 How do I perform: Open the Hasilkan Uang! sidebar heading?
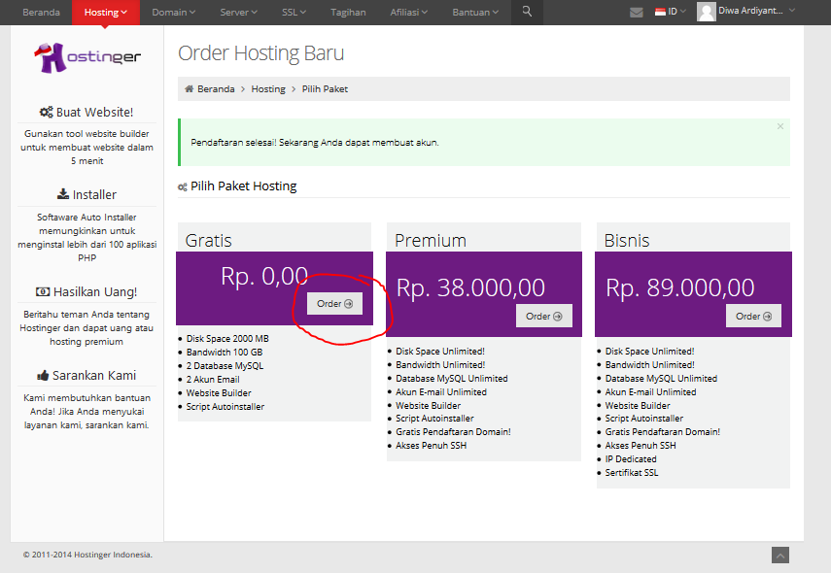coord(95,291)
